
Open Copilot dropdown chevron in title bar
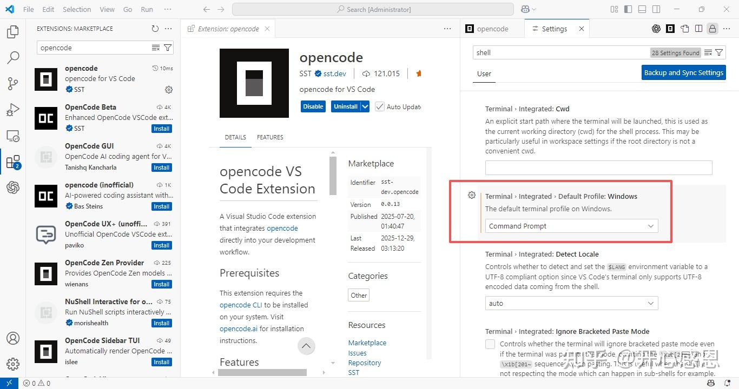(534, 9)
